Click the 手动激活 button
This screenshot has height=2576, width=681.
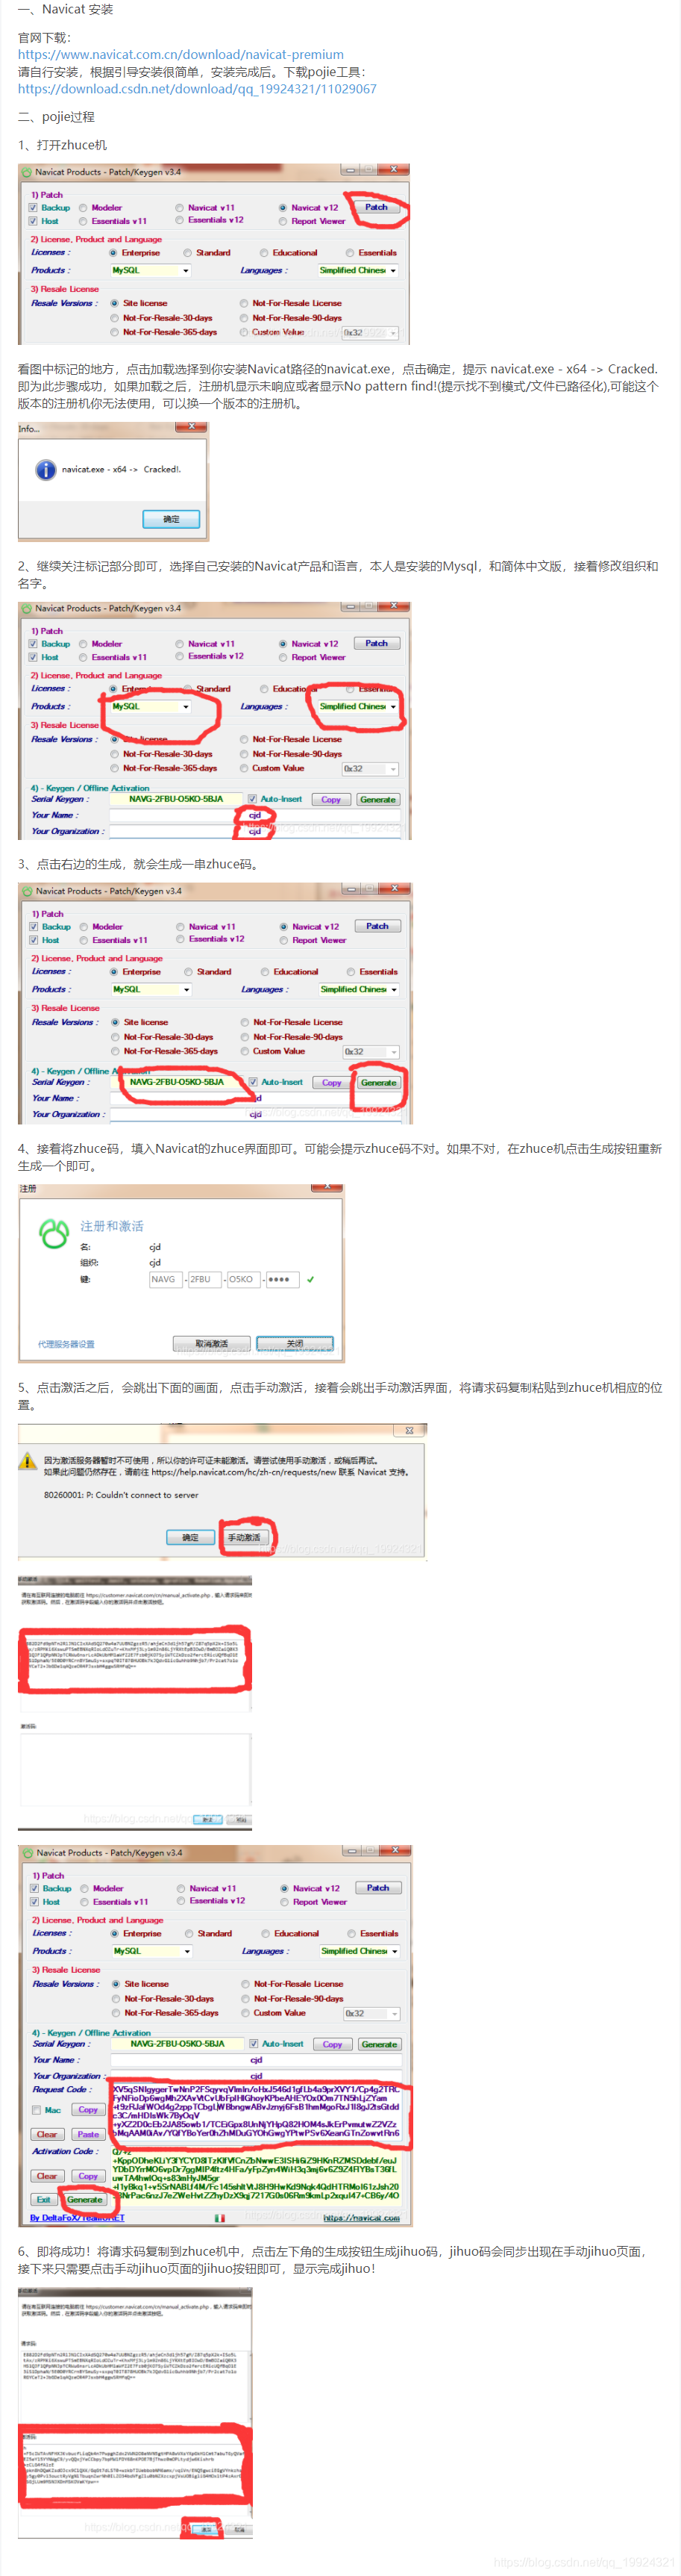245,1537
